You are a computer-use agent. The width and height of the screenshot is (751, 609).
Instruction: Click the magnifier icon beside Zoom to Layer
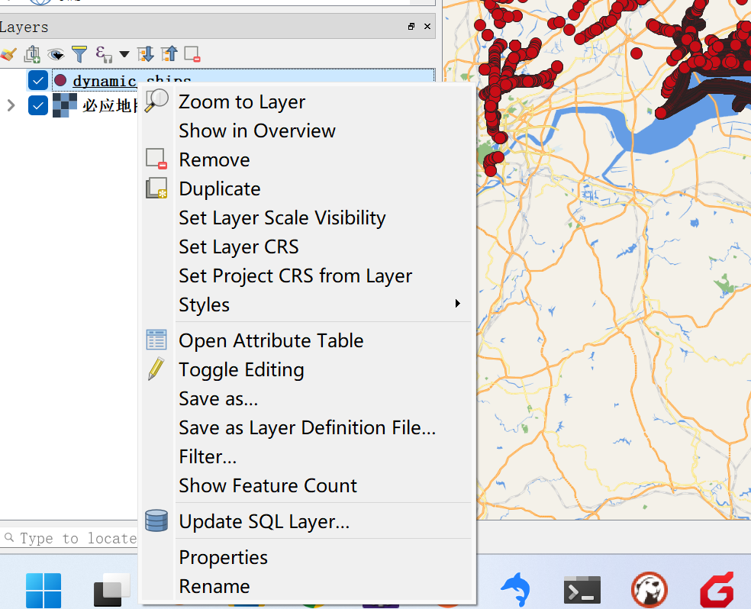(156, 101)
